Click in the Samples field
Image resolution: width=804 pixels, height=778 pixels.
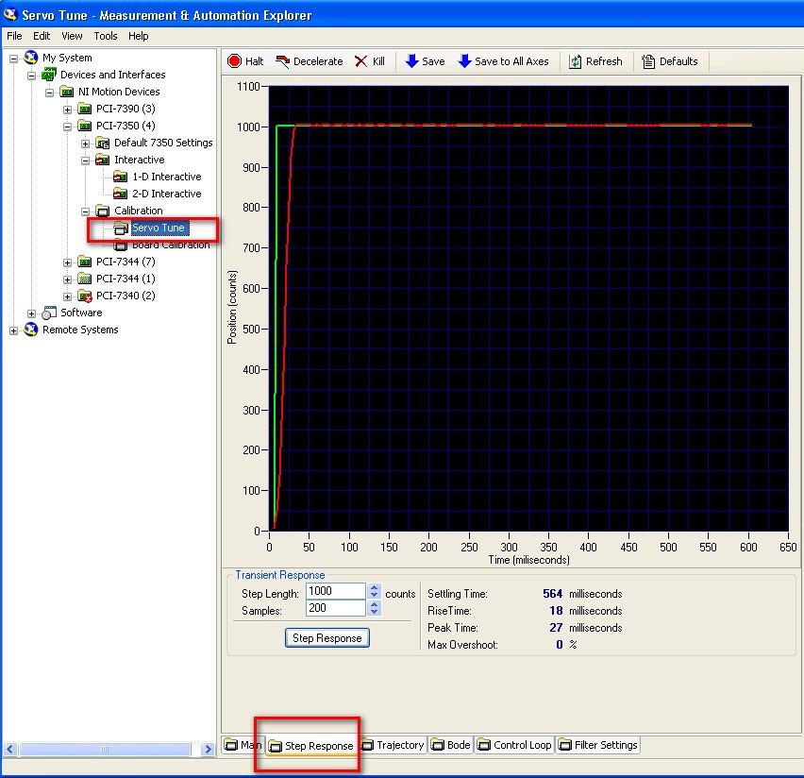[x=336, y=608]
